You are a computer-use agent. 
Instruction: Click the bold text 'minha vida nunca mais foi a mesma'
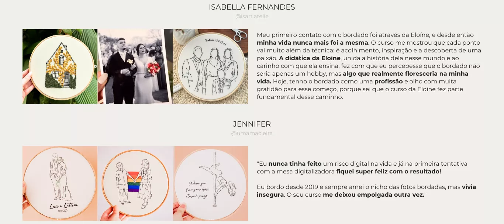(x=313, y=42)
